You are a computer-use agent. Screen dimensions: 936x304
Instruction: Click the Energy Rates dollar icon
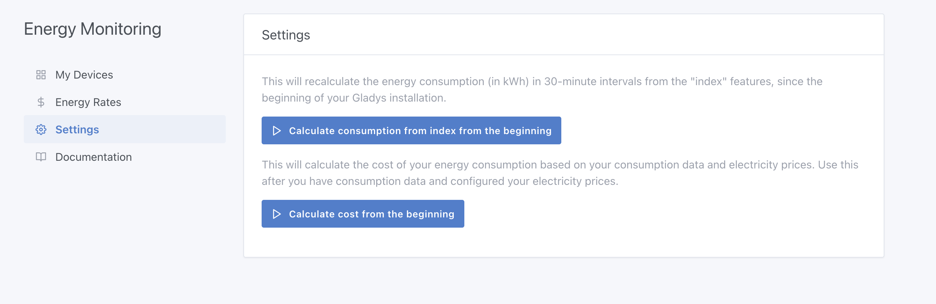click(x=41, y=102)
